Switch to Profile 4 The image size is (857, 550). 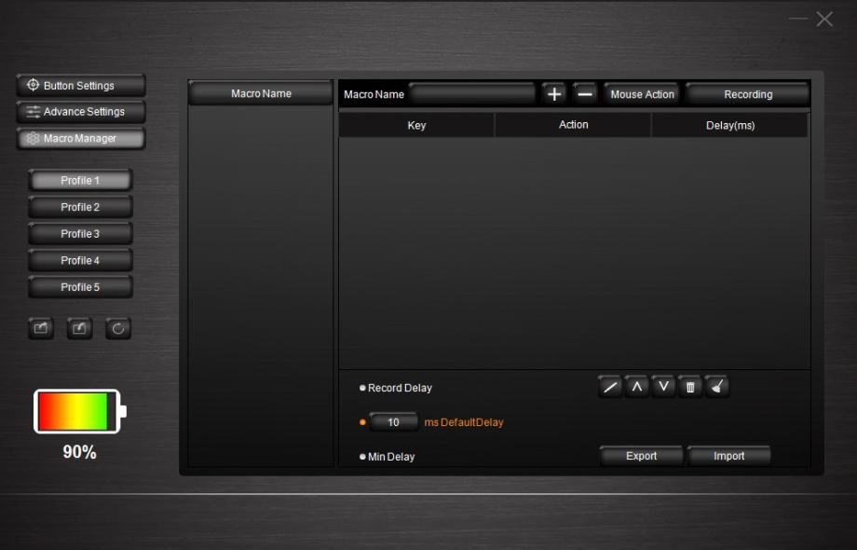[80, 260]
